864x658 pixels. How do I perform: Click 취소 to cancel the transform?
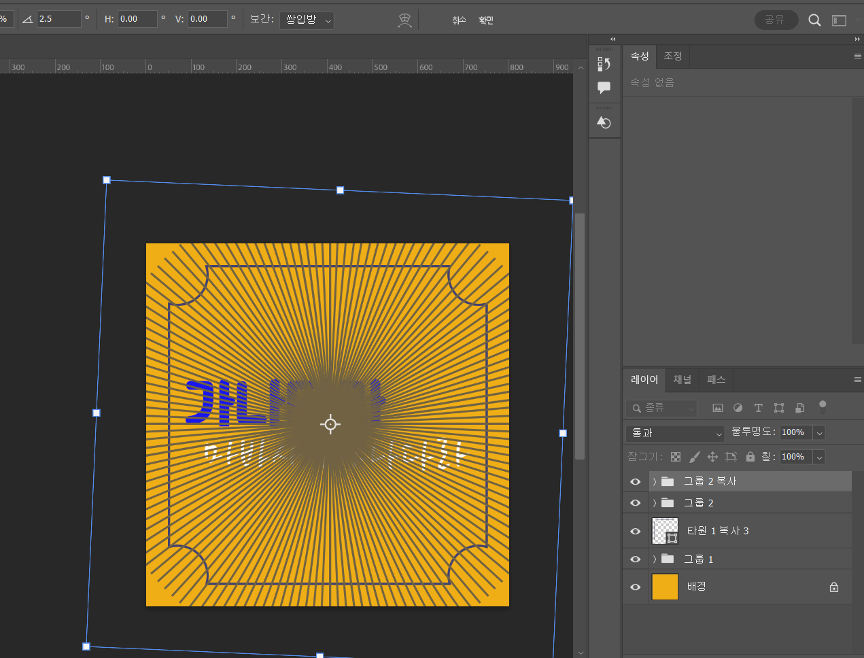tap(459, 20)
